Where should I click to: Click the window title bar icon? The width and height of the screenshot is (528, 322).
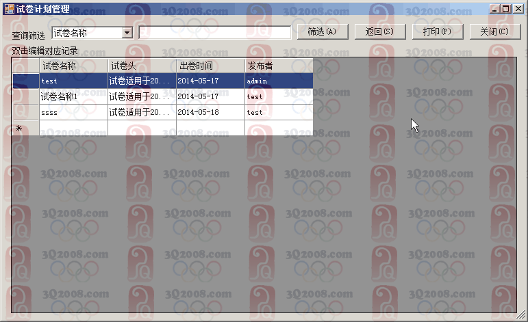pos(9,9)
